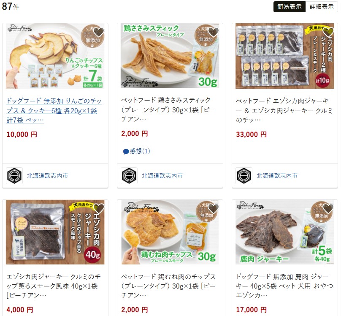The height and width of the screenshot is (316, 341).
Task: Open 北海道歌志内市 link under the 33,000 yen item
Action: pyautogui.click(x=277, y=176)
